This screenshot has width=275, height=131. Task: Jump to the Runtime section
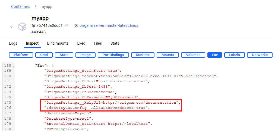coord(143,55)
